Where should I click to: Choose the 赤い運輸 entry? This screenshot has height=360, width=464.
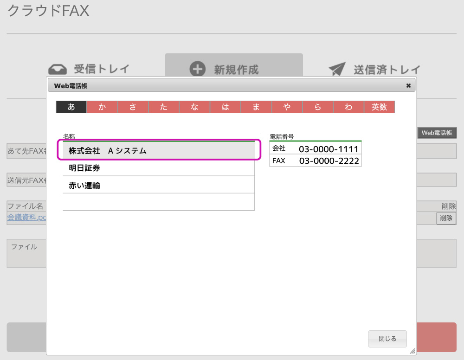[159, 185]
